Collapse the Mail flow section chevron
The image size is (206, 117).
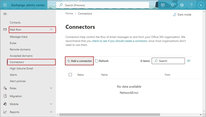(x=51, y=29)
